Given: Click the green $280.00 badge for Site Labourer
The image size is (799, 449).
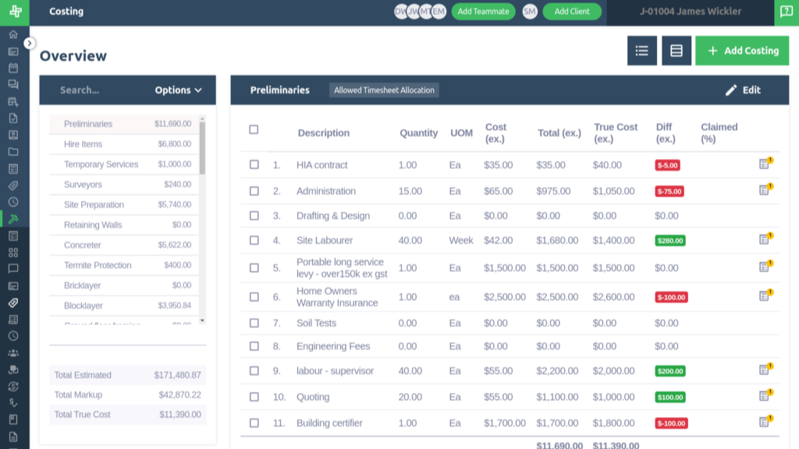Looking at the screenshot, I should tap(670, 240).
